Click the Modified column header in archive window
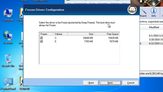Screen dimensions: 163x92 pyautogui.click(x=154, y=27)
